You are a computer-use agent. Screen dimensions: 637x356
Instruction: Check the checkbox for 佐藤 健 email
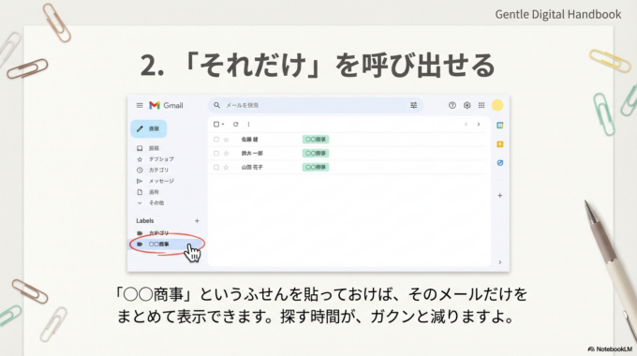216,140
